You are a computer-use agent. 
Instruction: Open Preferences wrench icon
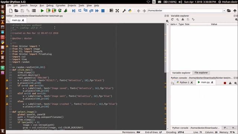point(124,11)
